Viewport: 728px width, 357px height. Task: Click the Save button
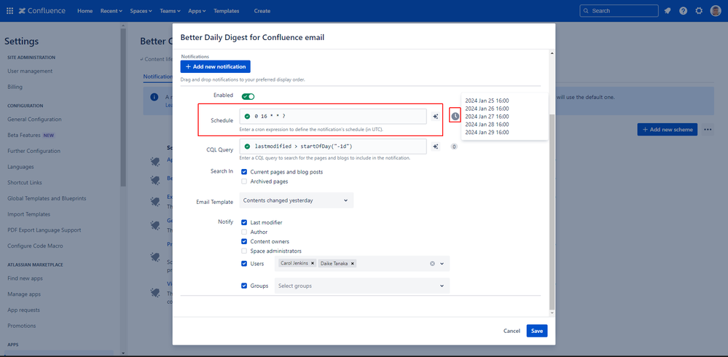[x=536, y=331]
